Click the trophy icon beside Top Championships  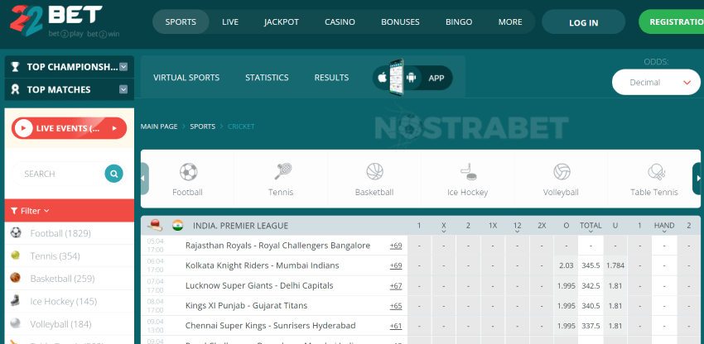tap(15, 67)
